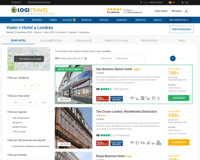Click the TripAdvisor owl icon of The Crown London
This screenshot has width=200, height=160.
tap(98, 135)
